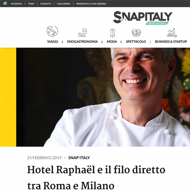Open the Italy map Viaggi icon

click(x=52, y=31)
